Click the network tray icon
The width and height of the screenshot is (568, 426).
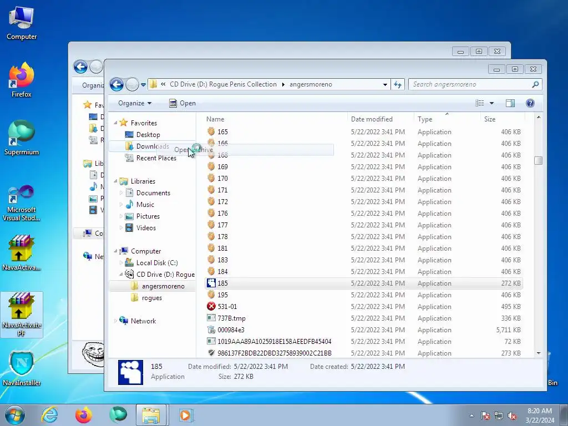pos(499,415)
